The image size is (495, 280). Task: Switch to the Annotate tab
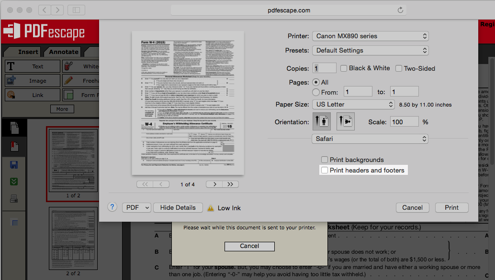click(x=64, y=52)
